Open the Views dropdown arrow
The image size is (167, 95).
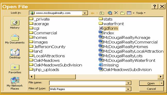[133, 13]
